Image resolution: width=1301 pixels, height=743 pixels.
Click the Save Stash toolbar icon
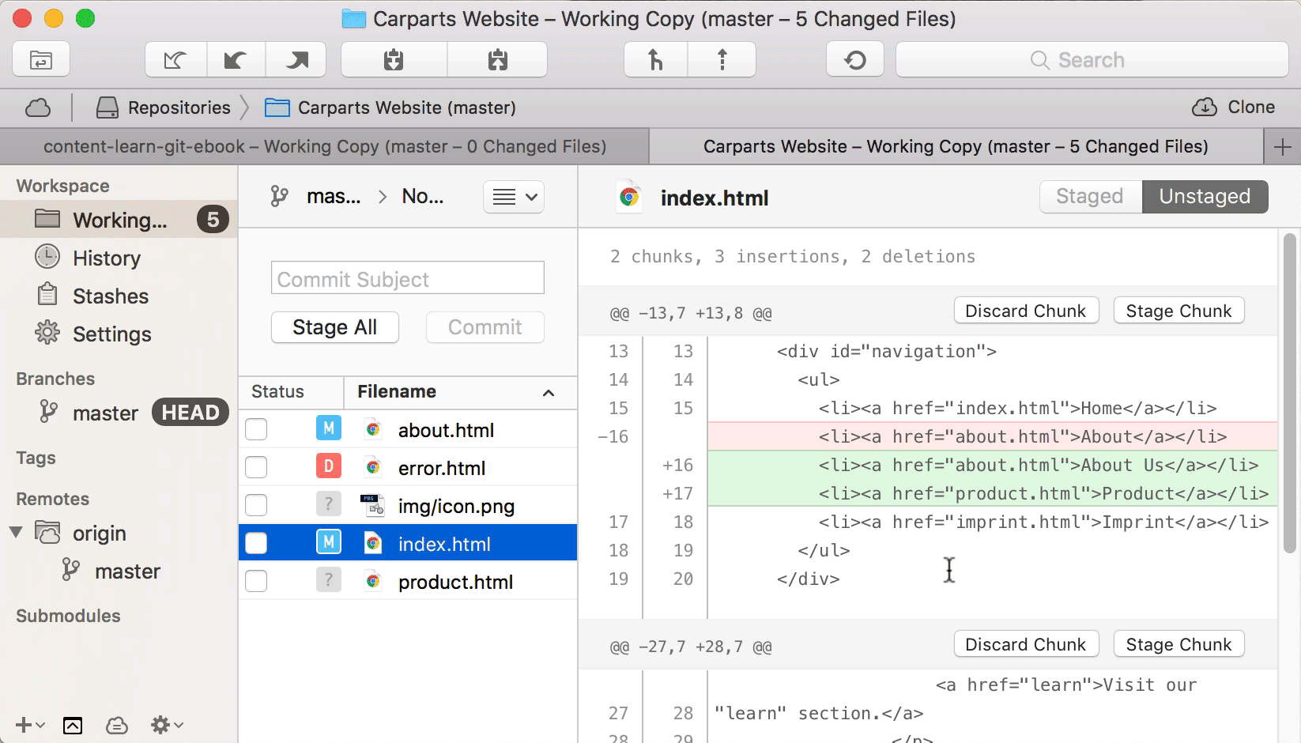point(394,60)
